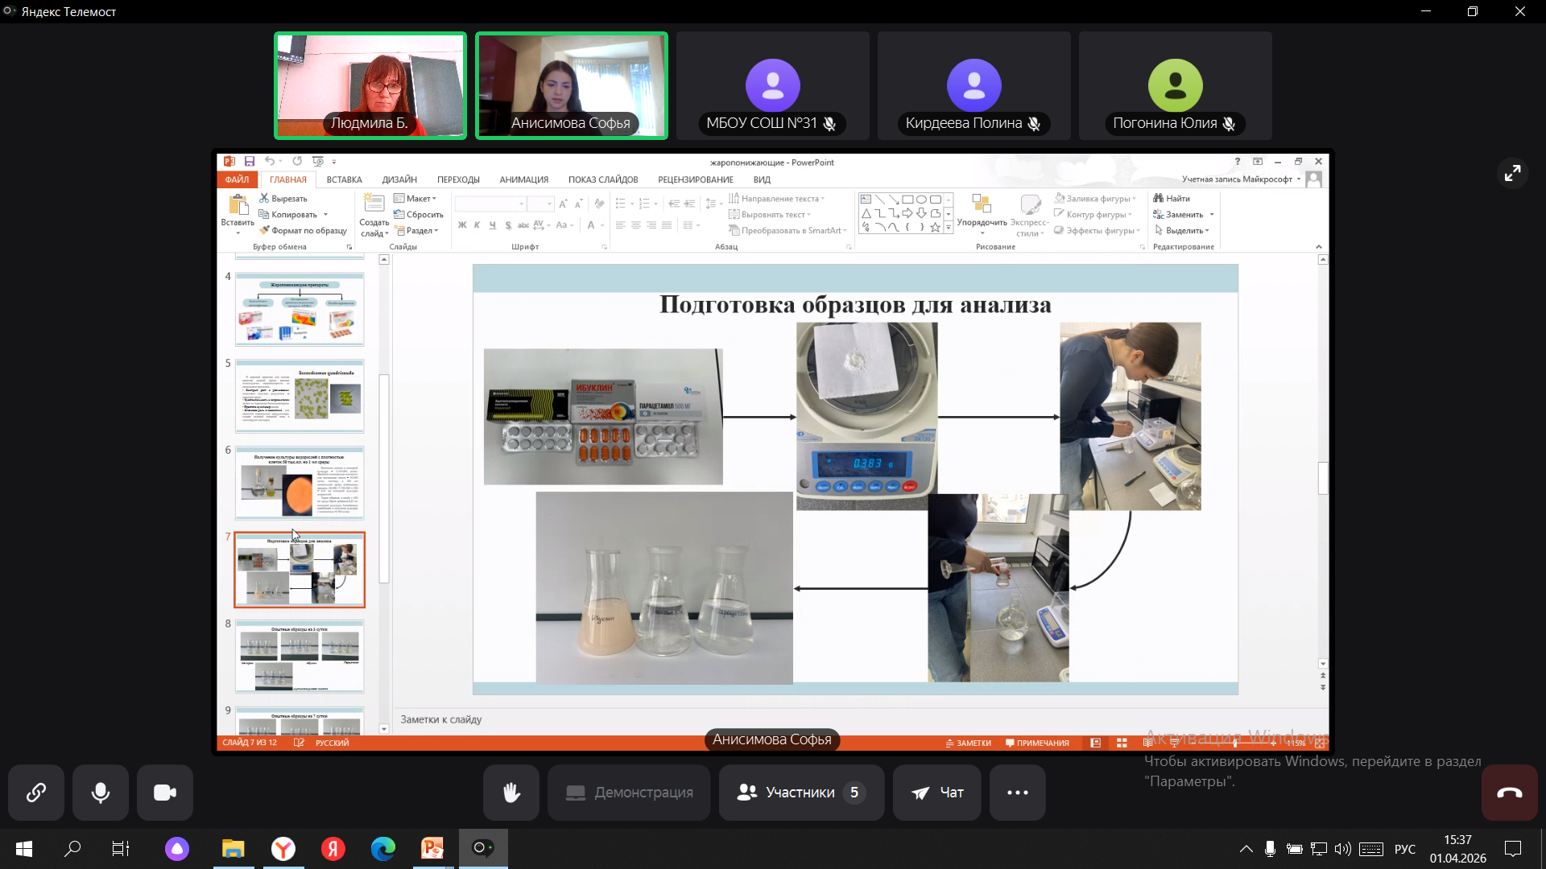Expand shared screen to fullscreen

coord(1512,173)
